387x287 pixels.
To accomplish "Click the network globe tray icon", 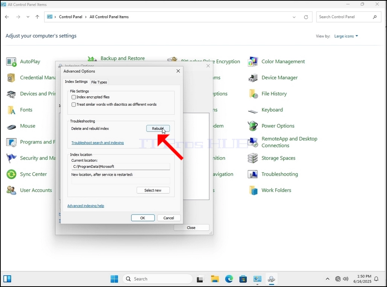I will click(338, 279).
